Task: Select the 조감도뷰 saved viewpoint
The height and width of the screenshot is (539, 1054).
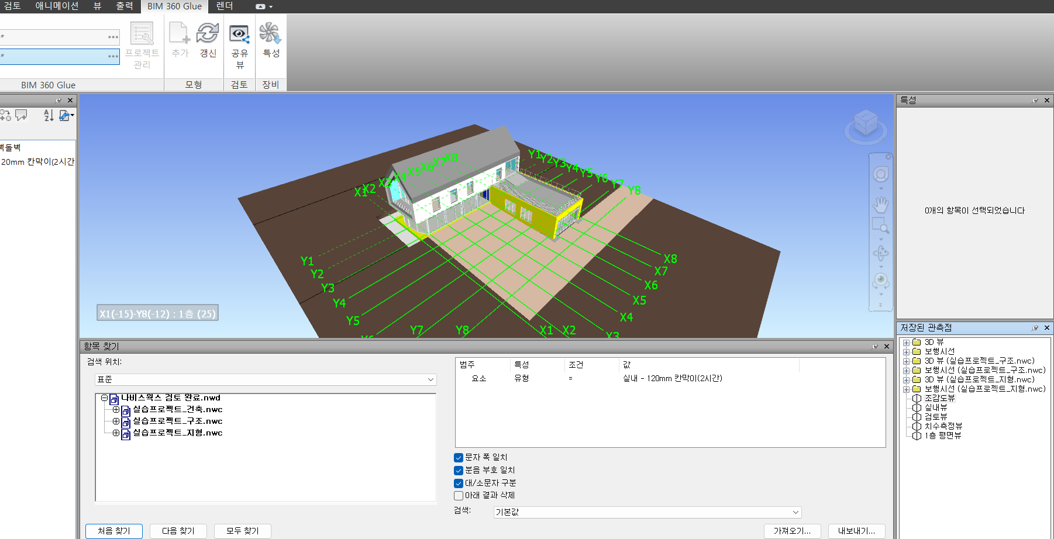Action: pos(939,398)
